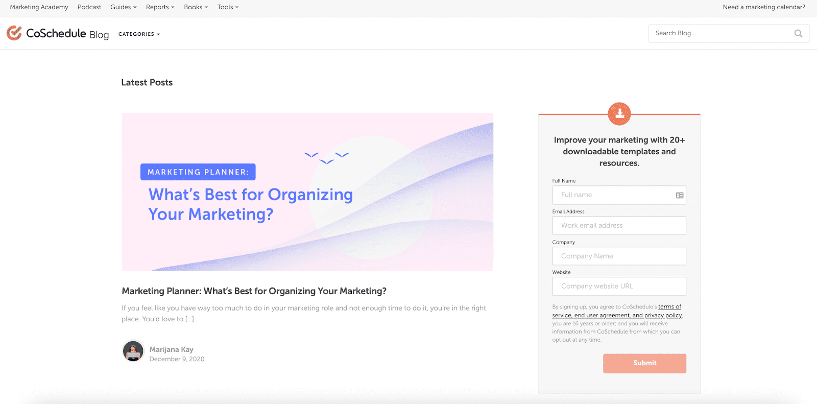
Task: Focus the Company website URL field
Action: coord(619,286)
